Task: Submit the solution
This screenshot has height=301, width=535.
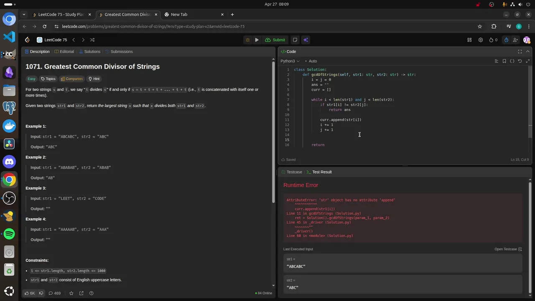Action: pos(275,40)
